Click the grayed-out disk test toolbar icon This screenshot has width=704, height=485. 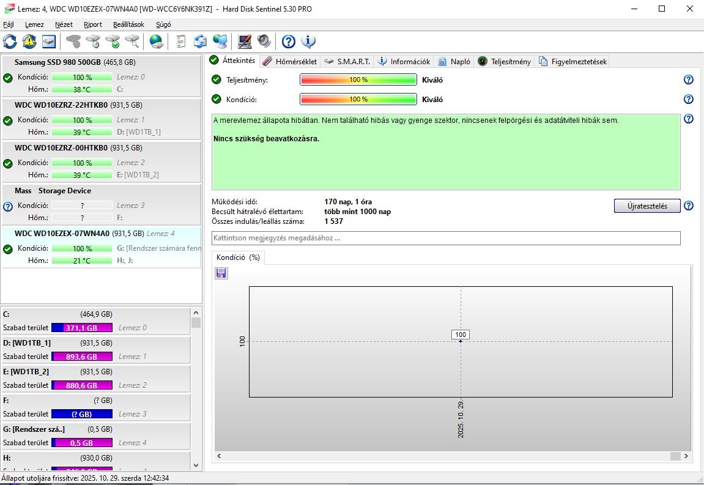point(73,42)
